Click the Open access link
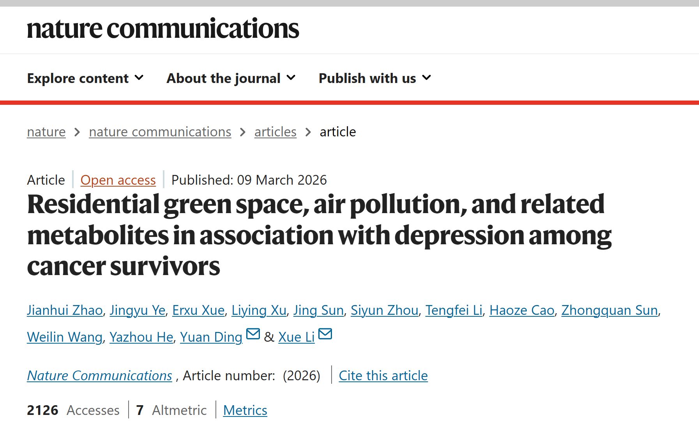The width and height of the screenshot is (699, 427). click(x=118, y=180)
